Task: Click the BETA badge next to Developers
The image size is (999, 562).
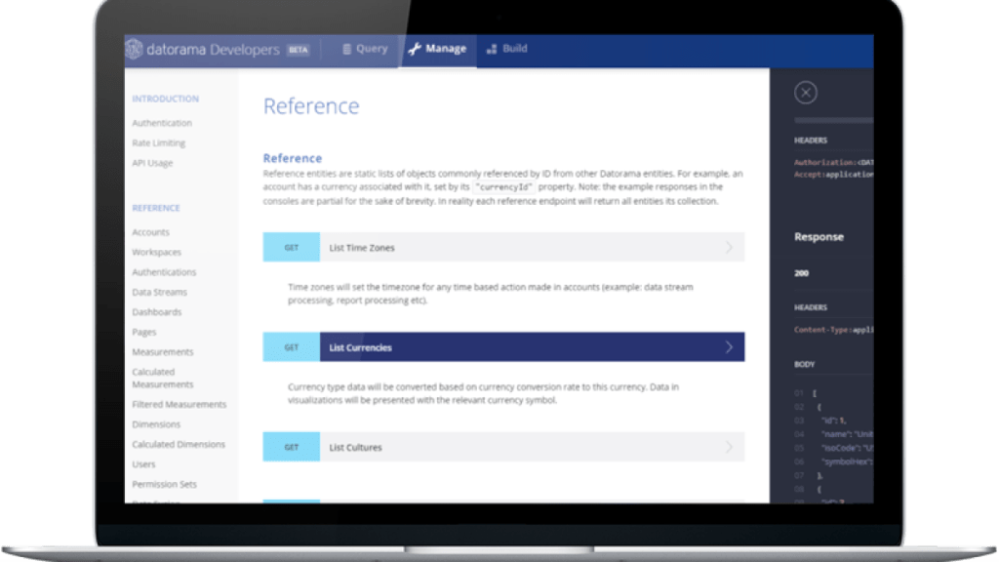Action: tap(298, 50)
